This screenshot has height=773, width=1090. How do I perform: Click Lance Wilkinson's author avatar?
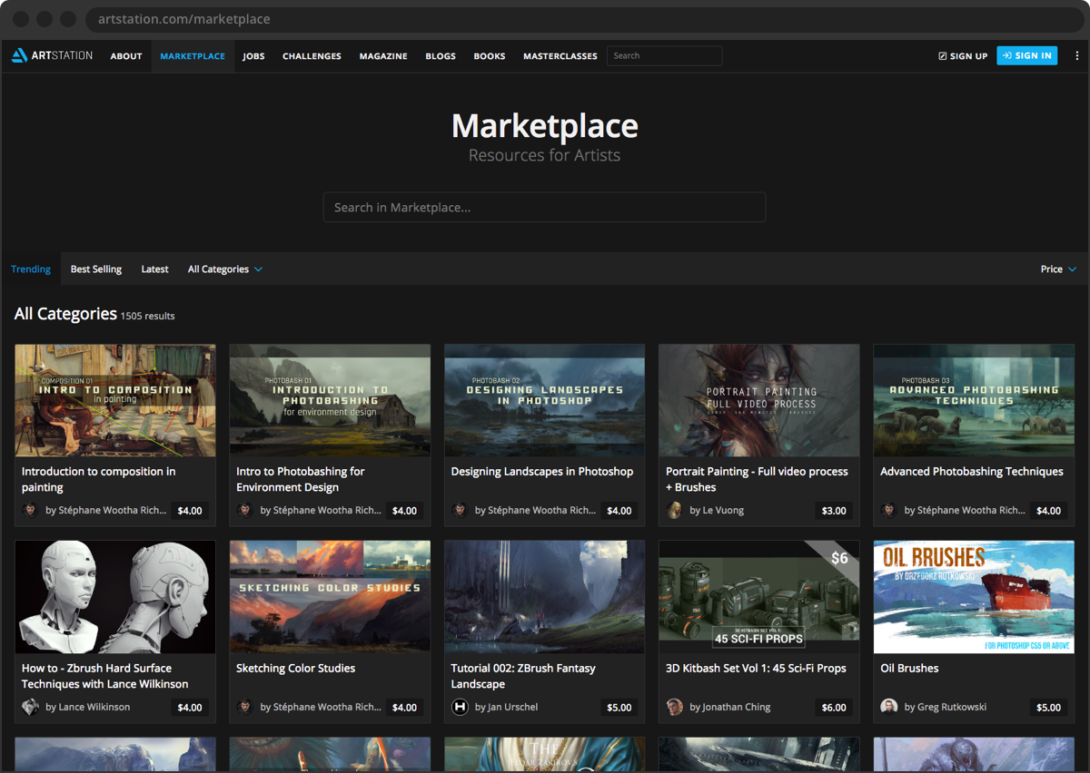(x=30, y=707)
